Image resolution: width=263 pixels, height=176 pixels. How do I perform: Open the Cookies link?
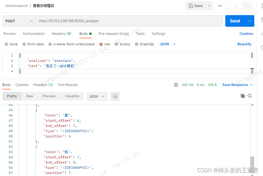pyautogui.click(x=246, y=34)
